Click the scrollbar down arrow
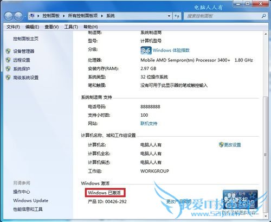This screenshot has height=222, width=271. [266, 215]
